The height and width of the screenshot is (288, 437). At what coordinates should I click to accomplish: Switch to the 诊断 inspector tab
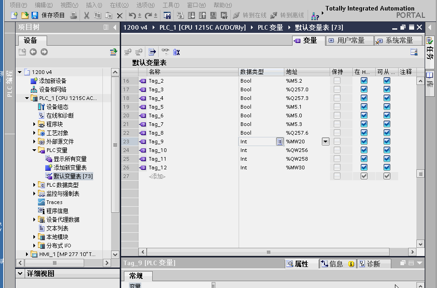point(373,263)
